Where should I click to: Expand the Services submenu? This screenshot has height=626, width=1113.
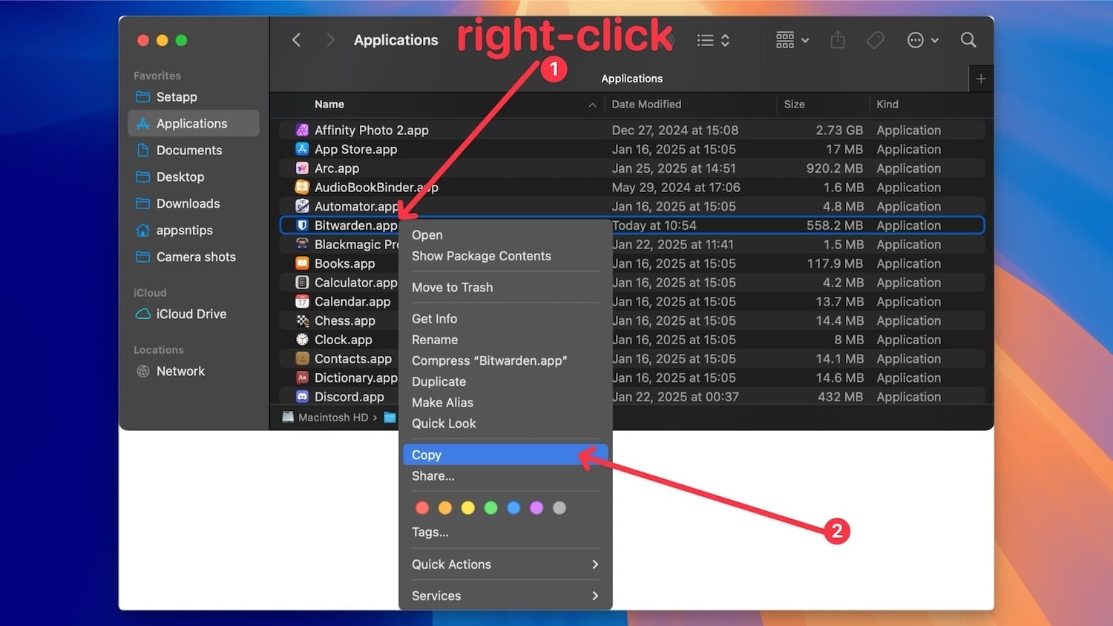505,596
